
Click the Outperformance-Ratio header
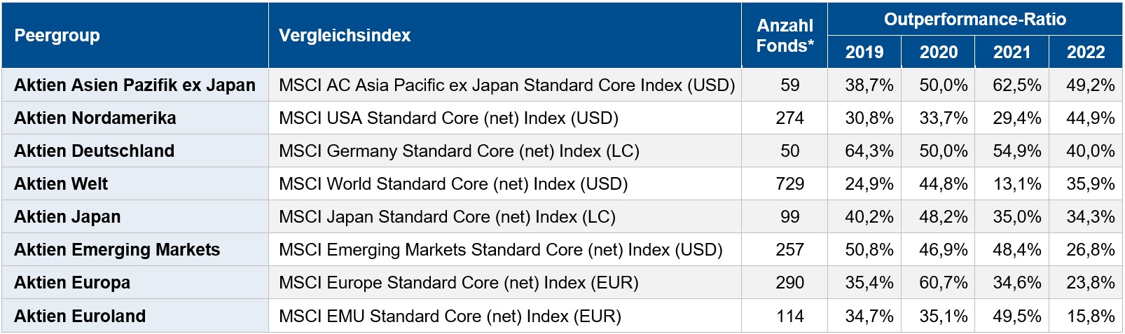974,20
